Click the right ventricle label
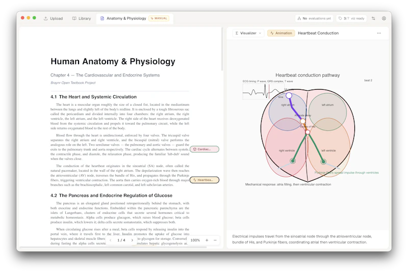The width and height of the screenshot is (408, 273). click(x=287, y=151)
